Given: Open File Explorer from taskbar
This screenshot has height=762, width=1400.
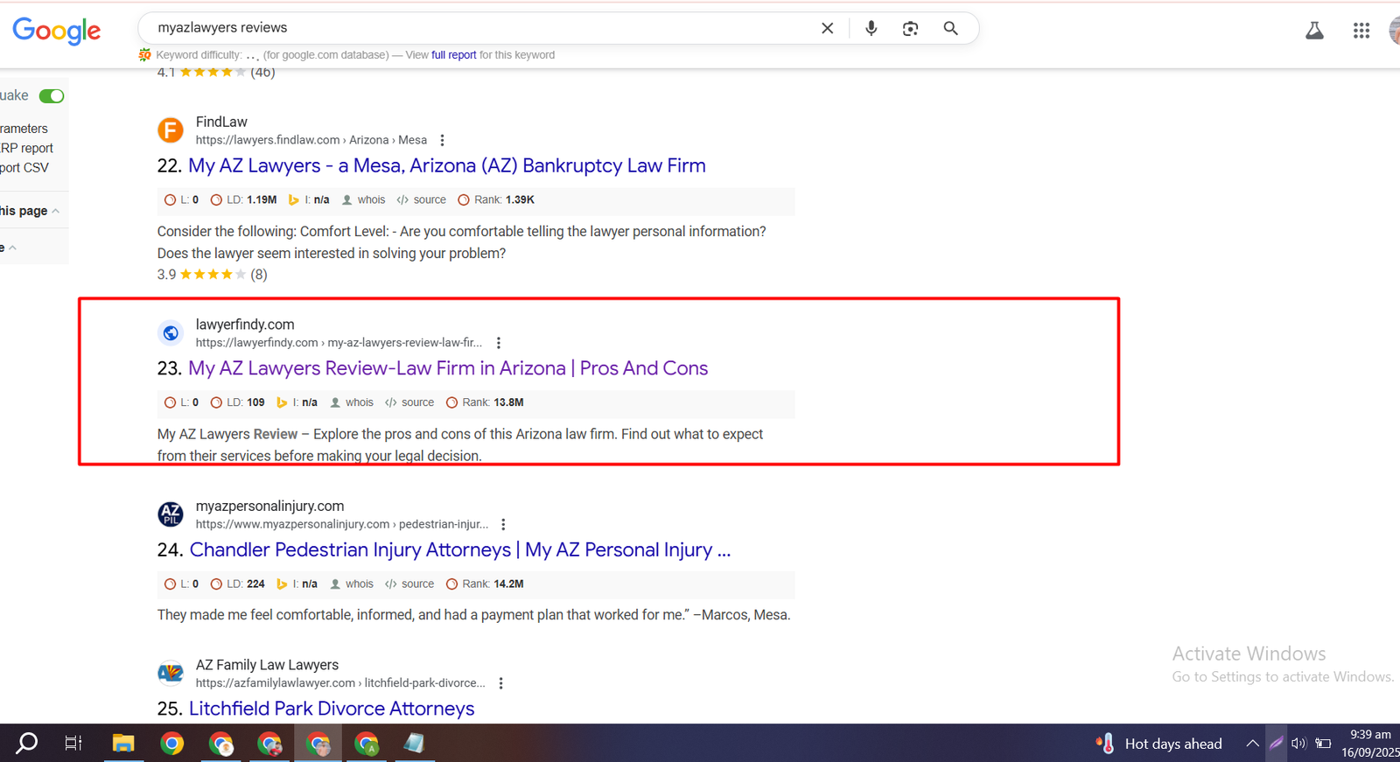Looking at the screenshot, I should (x=122, y=744).
